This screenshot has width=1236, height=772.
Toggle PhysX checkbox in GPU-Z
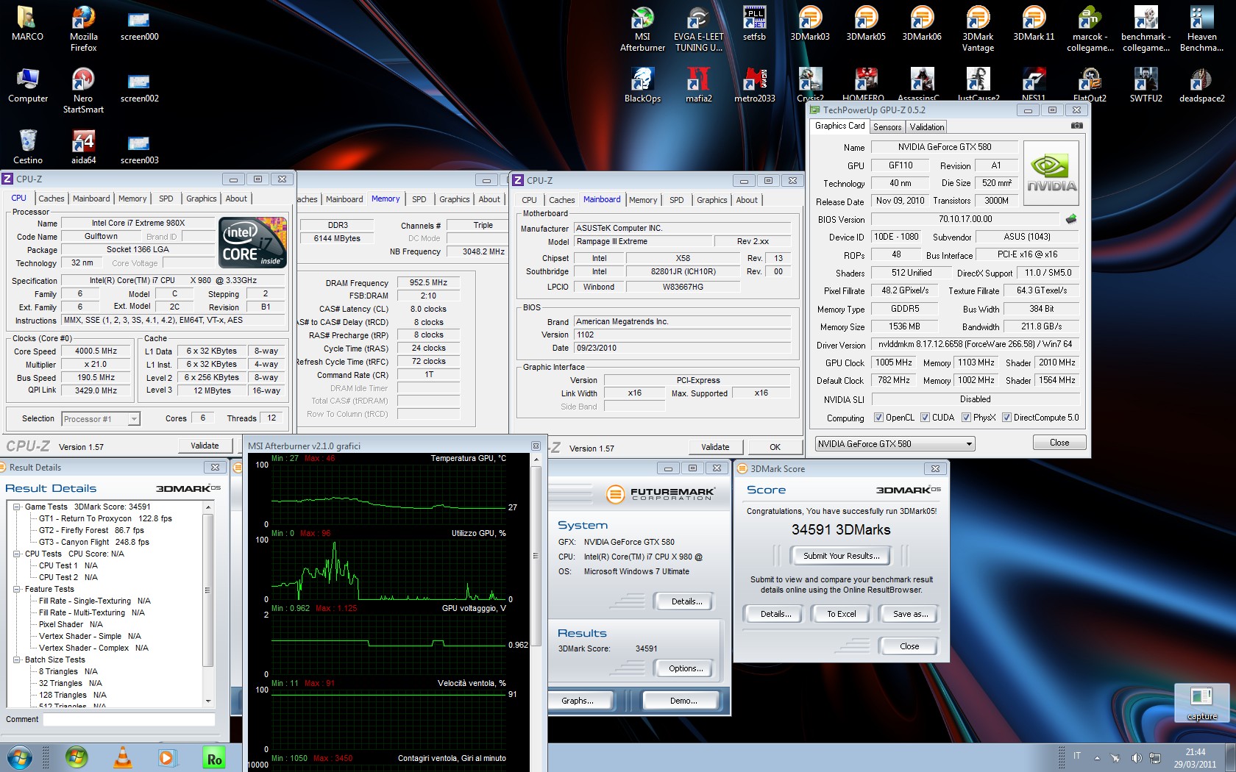[966, 418]
